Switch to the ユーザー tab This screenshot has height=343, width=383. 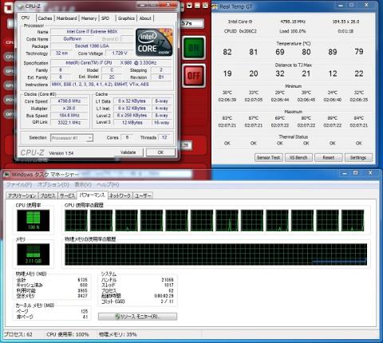click(143, 195)
